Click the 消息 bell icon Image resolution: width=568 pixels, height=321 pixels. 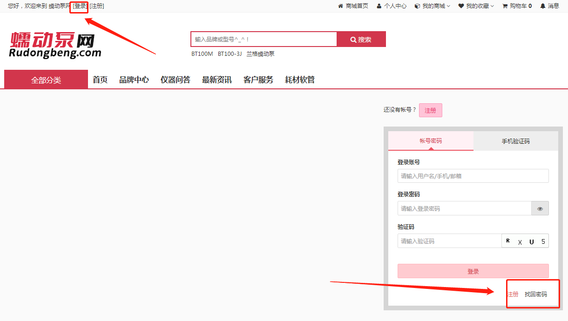point(541,6)
